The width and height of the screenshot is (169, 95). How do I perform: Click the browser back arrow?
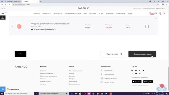click(x=2, y=5)
